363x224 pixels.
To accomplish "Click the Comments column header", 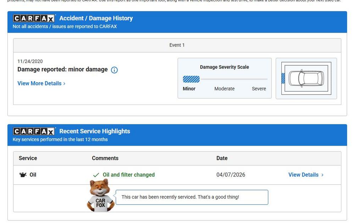I will tap(105, 158).
